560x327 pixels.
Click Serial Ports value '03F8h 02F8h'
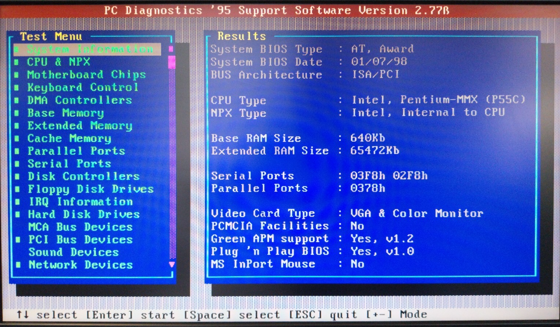(389, 176)
